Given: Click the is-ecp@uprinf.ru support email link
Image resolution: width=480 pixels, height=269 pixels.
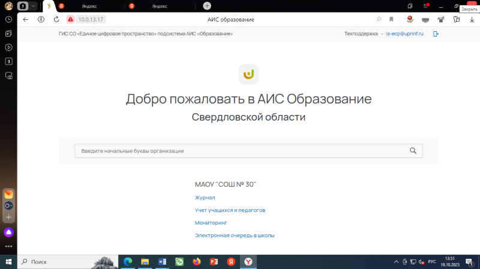Looking at the screenshot, I should coord(404,34).
